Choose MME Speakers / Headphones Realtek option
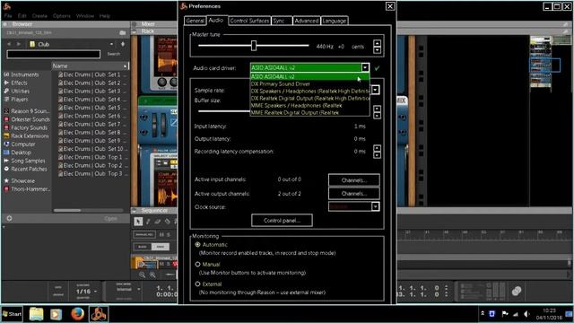574x323 pixels. click(309, 106)
